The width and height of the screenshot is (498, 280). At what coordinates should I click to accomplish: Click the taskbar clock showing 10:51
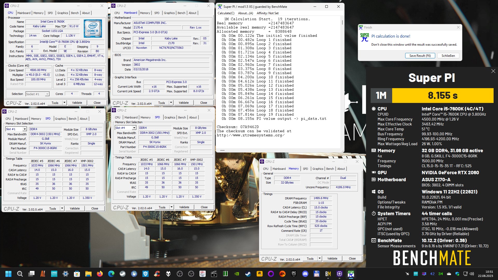tap(485, 274)
